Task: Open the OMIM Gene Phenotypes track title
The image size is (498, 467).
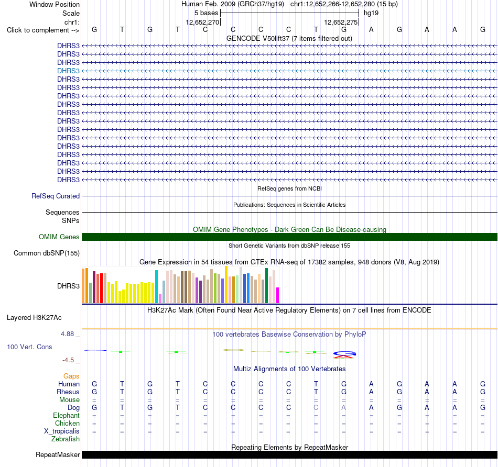Action: tap(289, 229)
